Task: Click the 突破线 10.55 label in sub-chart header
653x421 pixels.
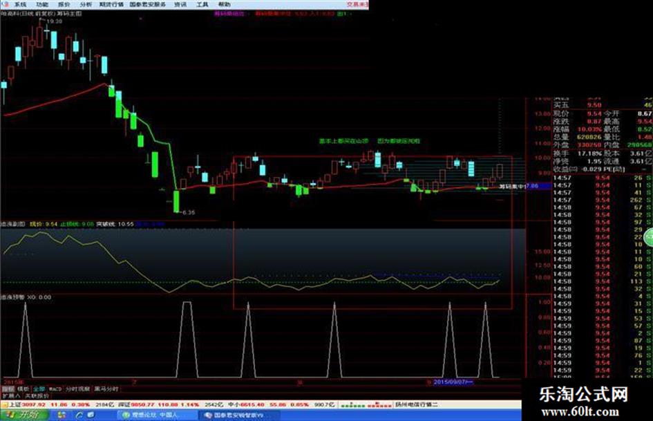Action: coord(115,224)
